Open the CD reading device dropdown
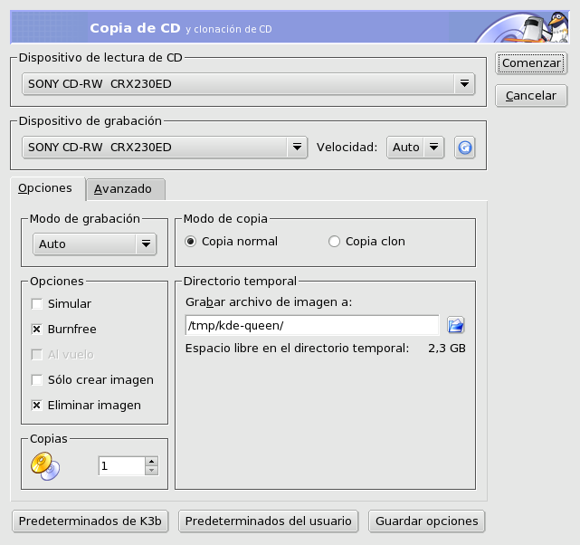 pos(248,84)
